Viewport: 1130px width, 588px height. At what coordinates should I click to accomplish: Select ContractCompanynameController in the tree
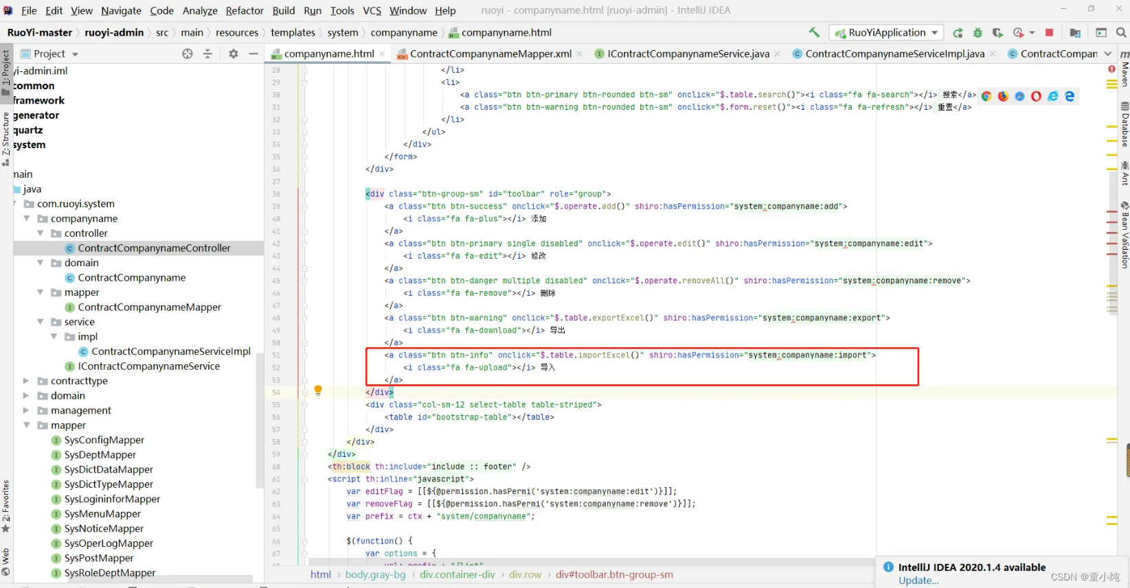(x=154, y=248)
